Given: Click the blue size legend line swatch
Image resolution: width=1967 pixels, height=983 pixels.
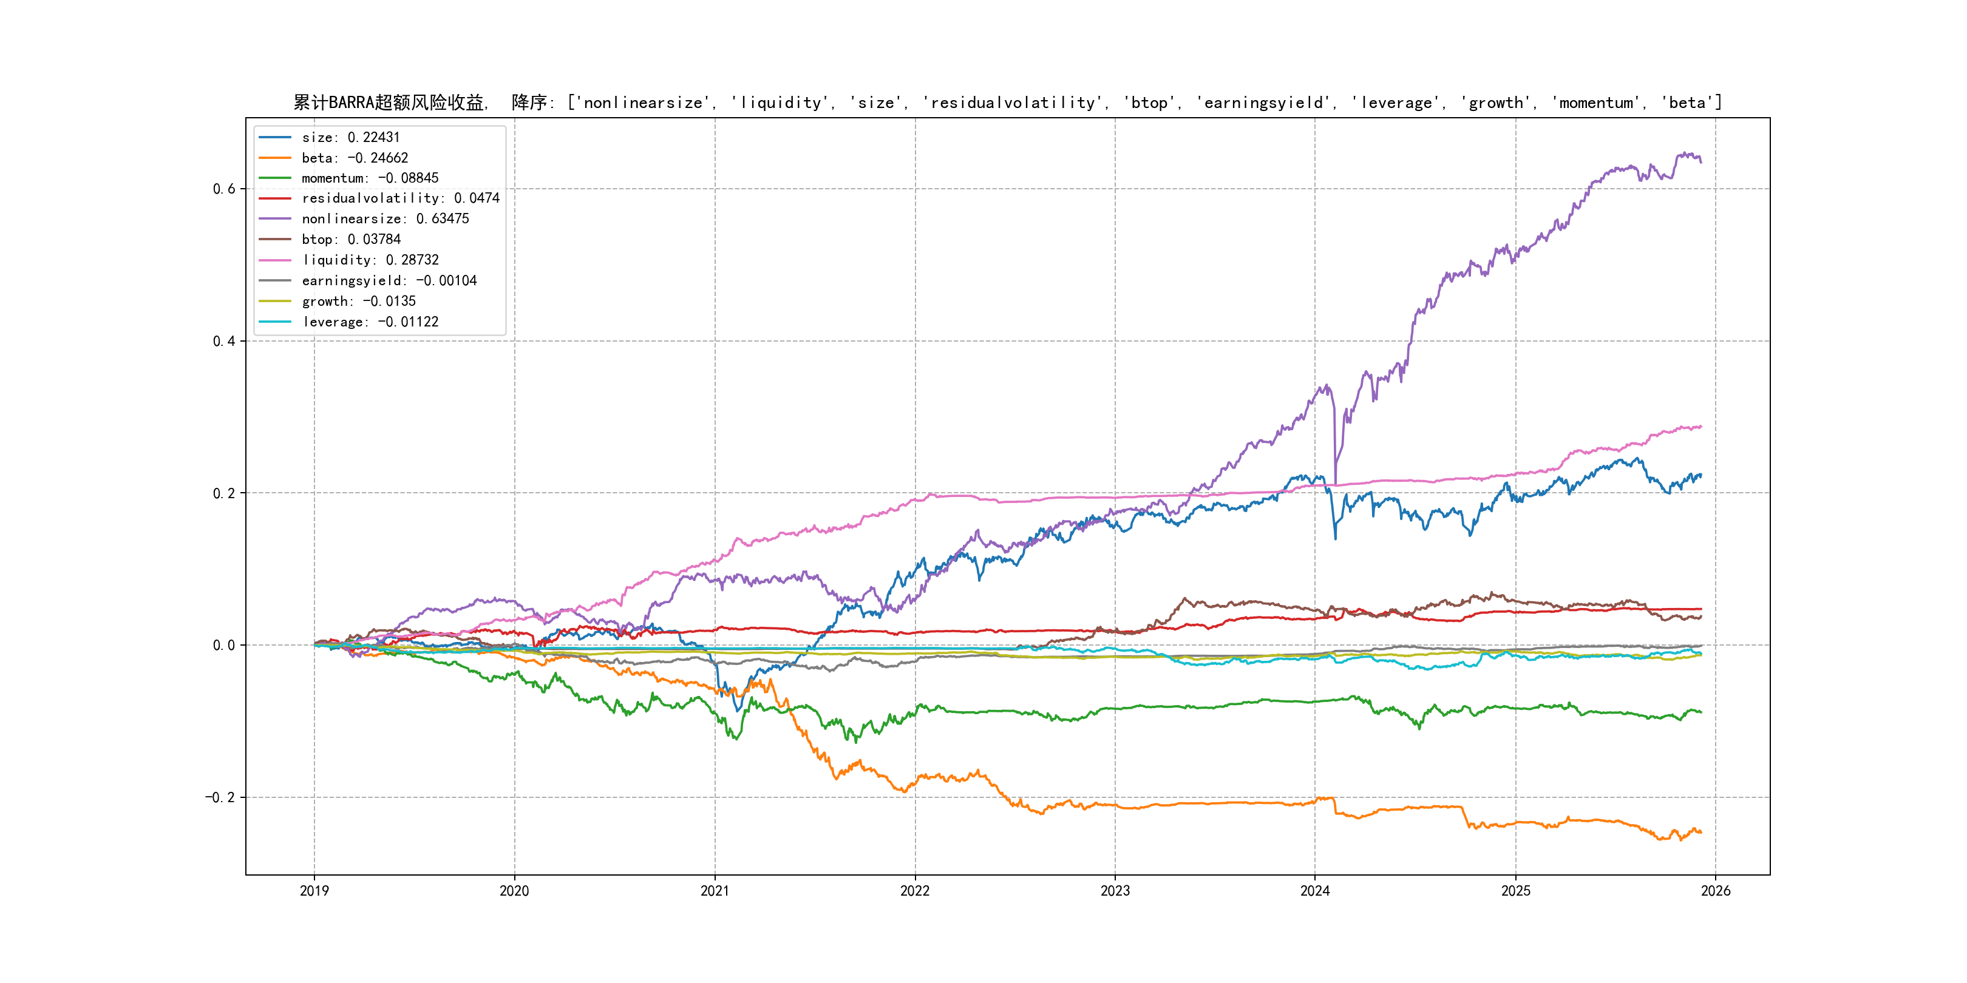Looking at the screenshot, I should coord(275,137).
